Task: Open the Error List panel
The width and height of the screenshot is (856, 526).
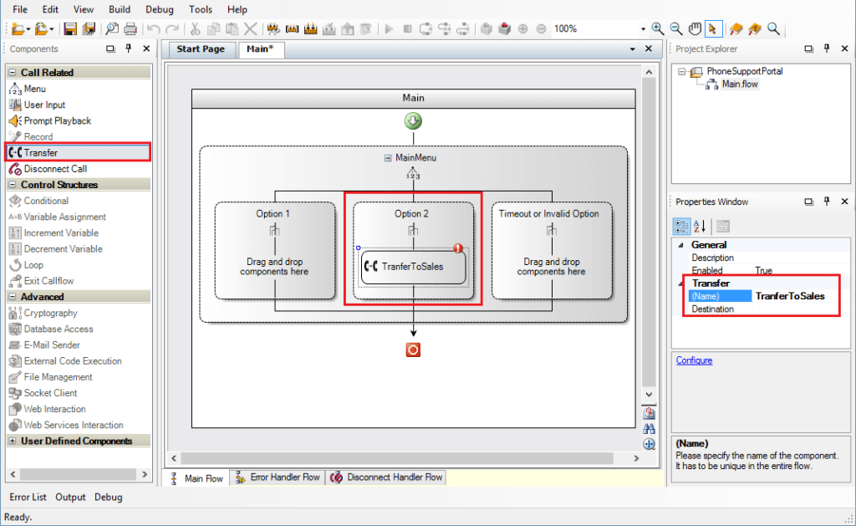Action: pos(28,497)
